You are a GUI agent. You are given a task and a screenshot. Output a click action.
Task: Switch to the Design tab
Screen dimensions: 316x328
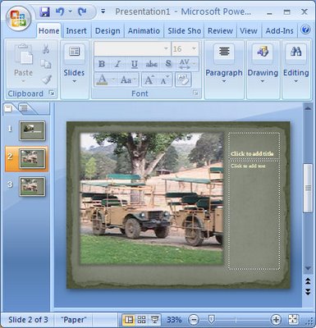[108, 30]
